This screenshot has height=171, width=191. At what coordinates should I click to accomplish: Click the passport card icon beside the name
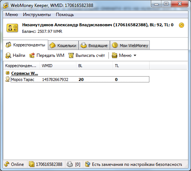(x=12, y=28)
